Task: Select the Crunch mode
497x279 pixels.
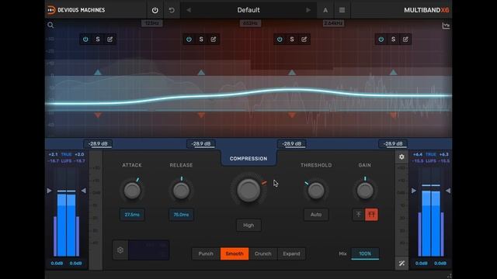Action: point(262,253)
